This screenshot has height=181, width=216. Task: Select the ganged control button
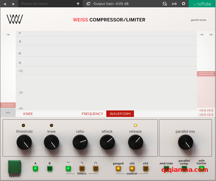click(x=118, y=168)
